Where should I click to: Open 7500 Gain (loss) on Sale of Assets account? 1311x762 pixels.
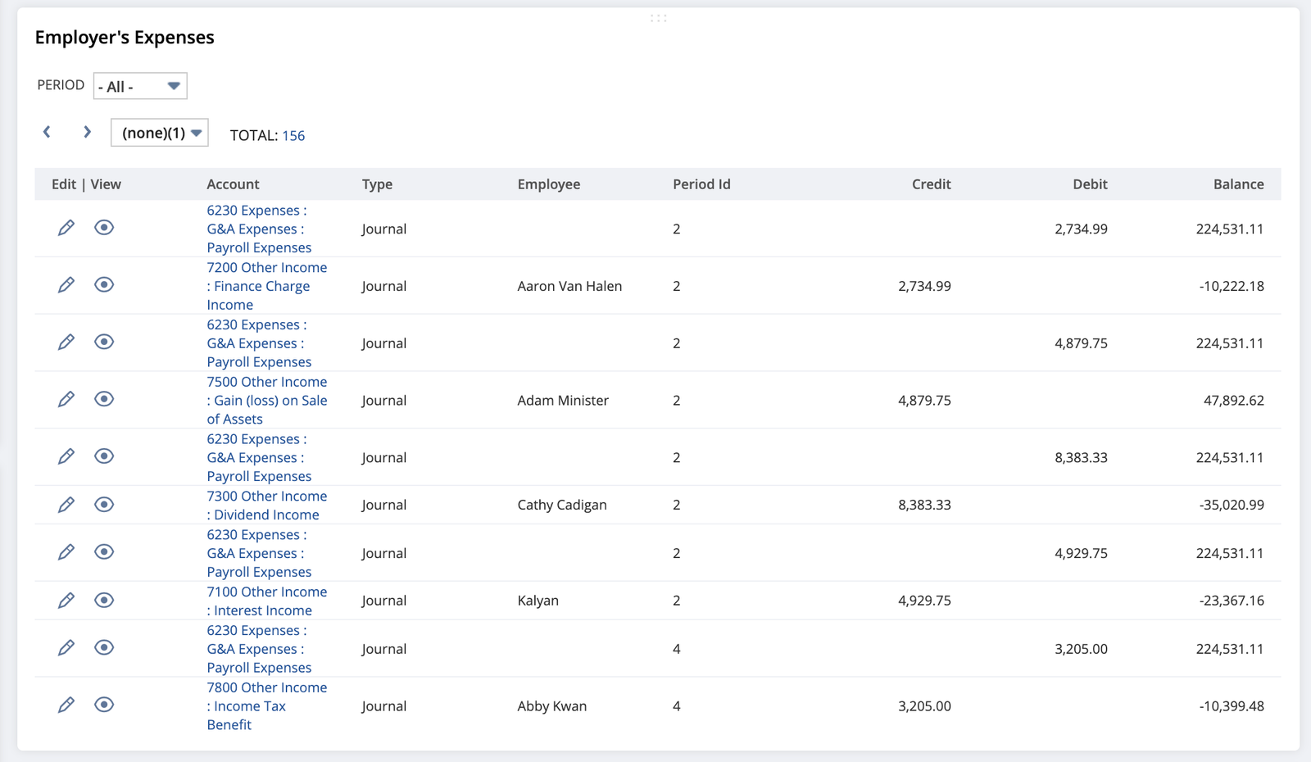pyautogui.click(x=266, y=400)
